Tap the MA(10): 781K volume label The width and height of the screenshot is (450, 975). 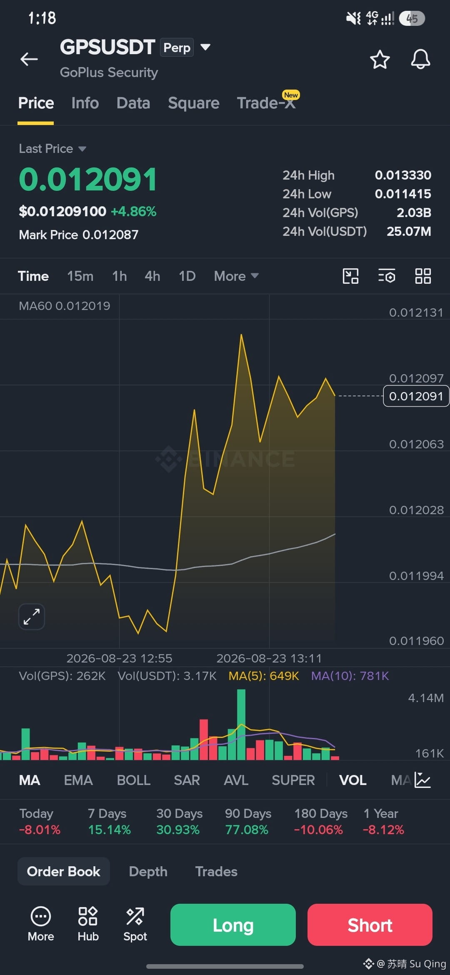pos(350,676)
